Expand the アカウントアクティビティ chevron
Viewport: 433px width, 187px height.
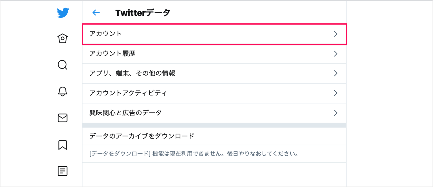pos(335,93)
